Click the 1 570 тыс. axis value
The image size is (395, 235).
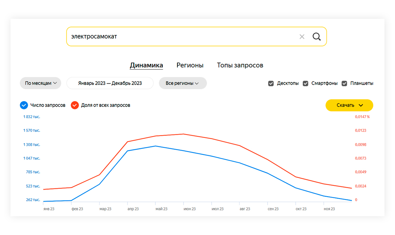[x=32, y=131]
